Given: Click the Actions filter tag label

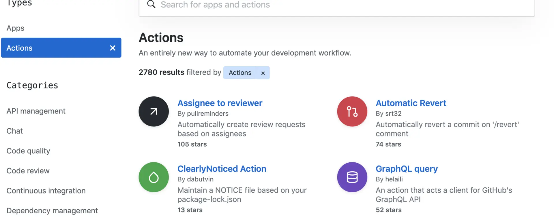Looking at the screenshot, I should point(240,73).
